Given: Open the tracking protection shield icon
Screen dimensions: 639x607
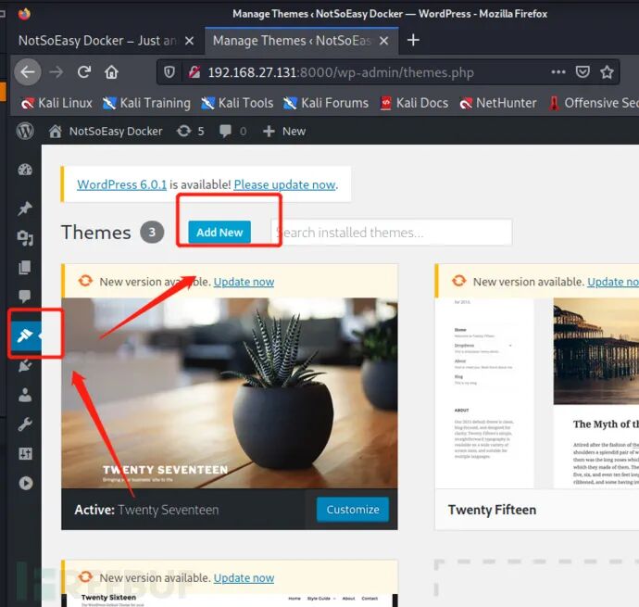Looking at the screenshot, I should point(169,72).
